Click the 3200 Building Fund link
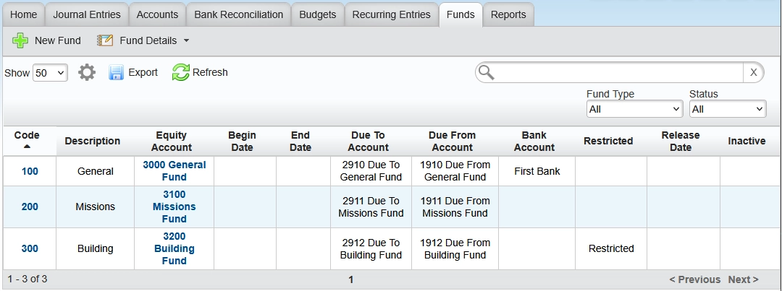 click(x=174, y=248)
